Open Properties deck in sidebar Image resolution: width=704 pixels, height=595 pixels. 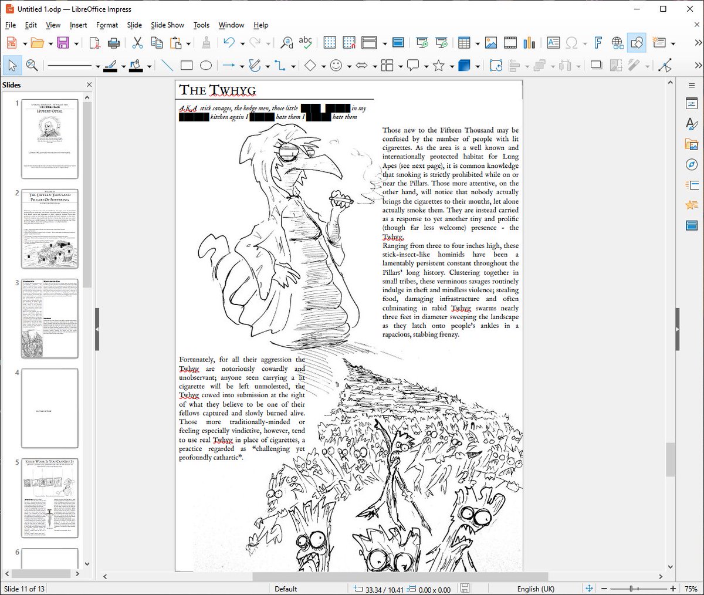click(691, 104)
